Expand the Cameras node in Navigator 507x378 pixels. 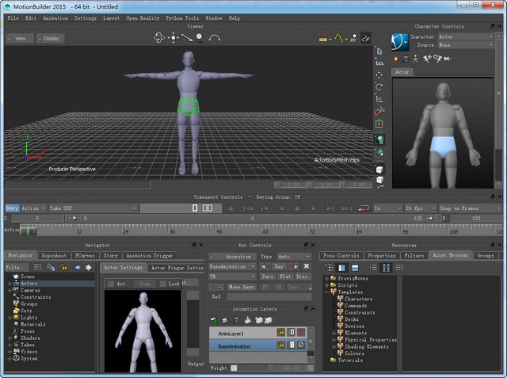coord(10,290)
